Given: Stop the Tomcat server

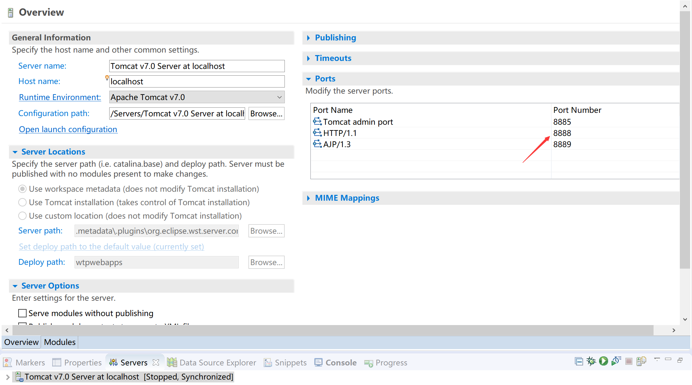Looking at the screenshot, I should pos(628,361).
